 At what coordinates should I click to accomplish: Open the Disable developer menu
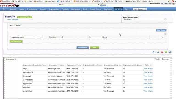[5, 1]
